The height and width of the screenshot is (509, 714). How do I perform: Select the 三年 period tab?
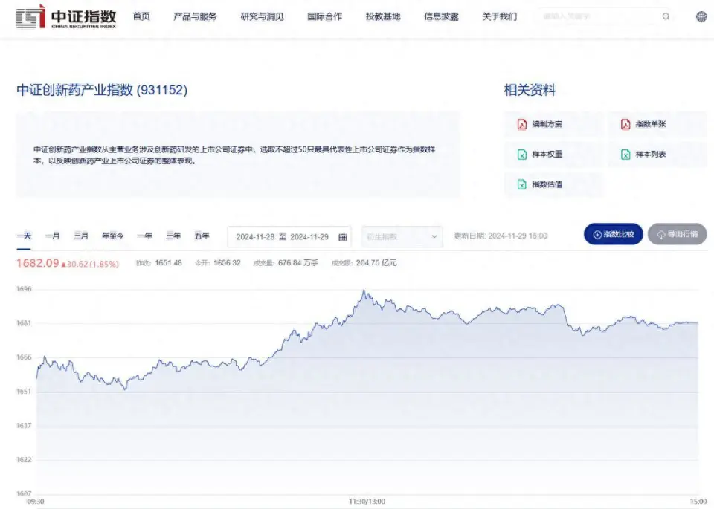173,236
